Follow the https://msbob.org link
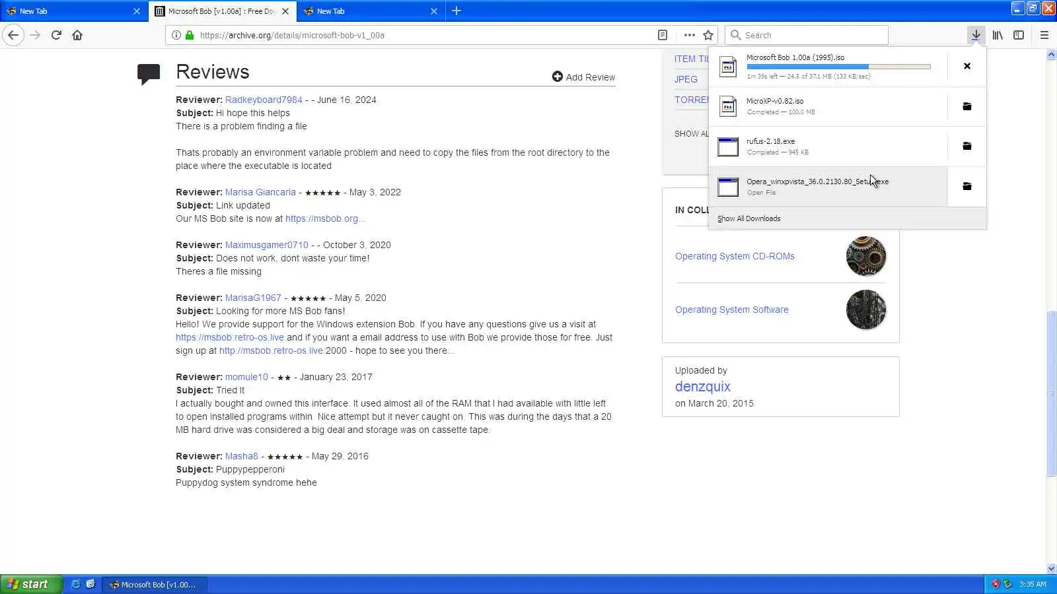 [325, 218]
